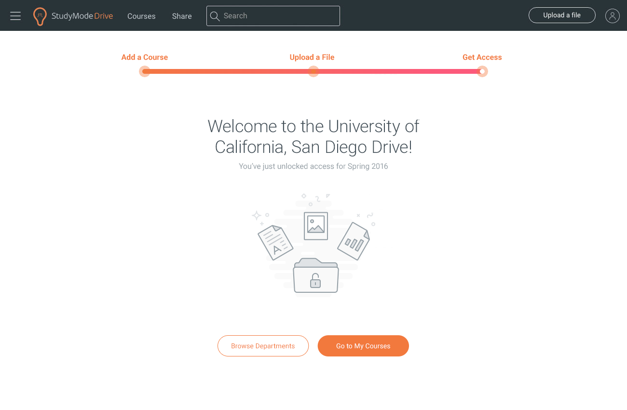Select the Add a Course step label

click(x=145, y=57)
